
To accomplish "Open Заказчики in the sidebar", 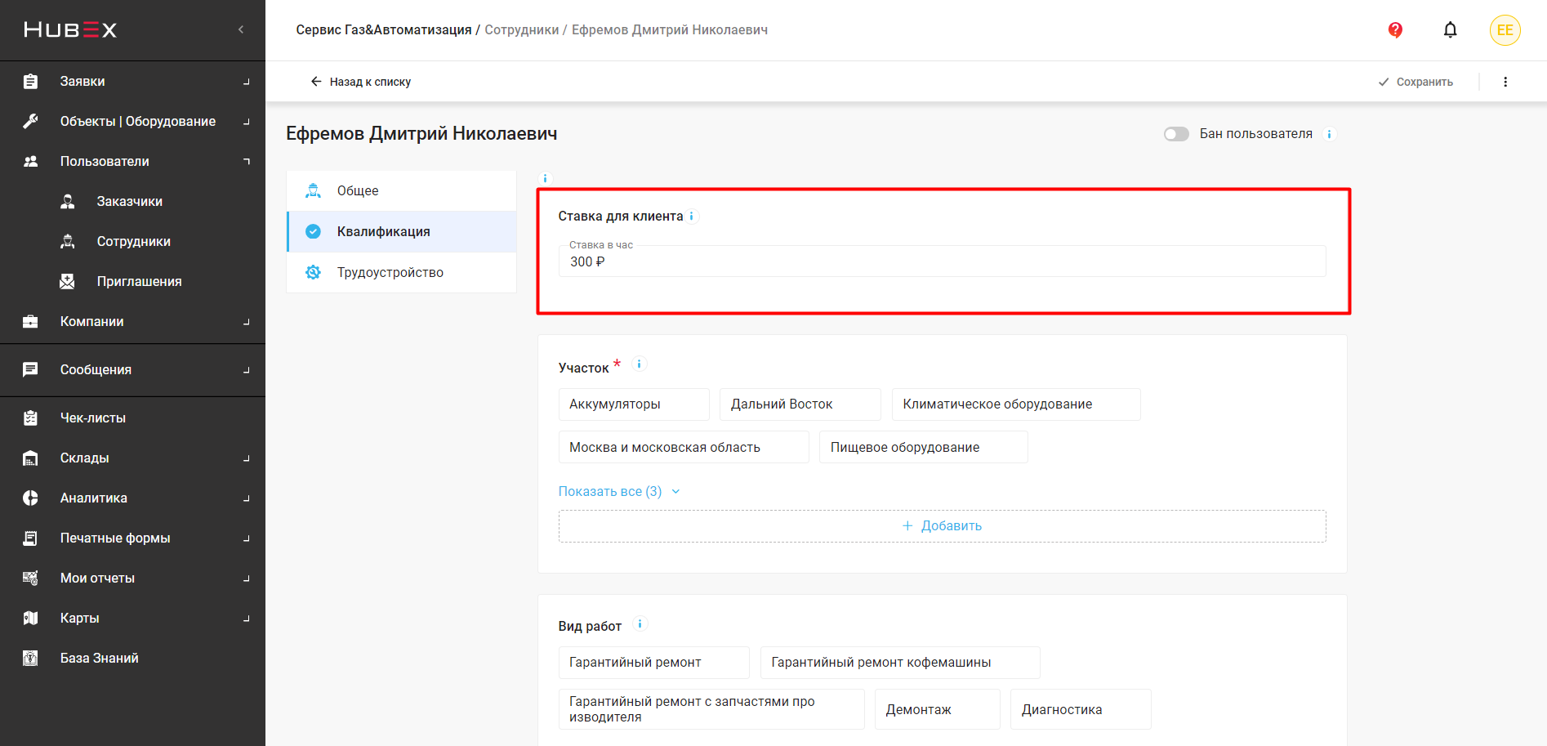I will click(129, 201).
